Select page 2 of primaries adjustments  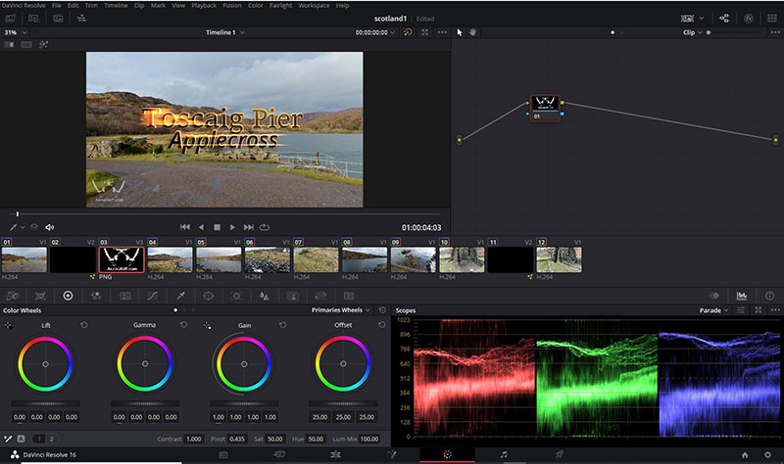[x=52, y=439]
